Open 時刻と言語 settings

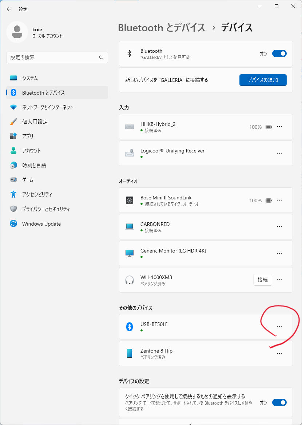click(57, 165)
